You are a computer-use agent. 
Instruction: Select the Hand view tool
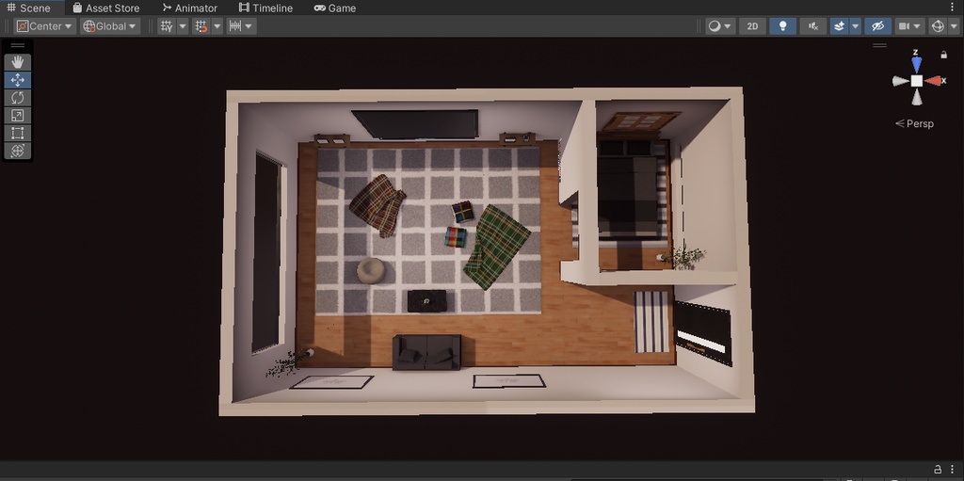17,61
